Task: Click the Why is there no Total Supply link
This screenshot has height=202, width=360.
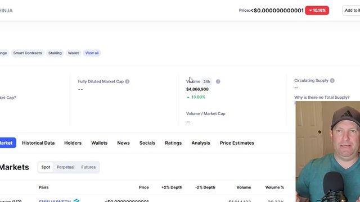Action: [x=322, y=97]
